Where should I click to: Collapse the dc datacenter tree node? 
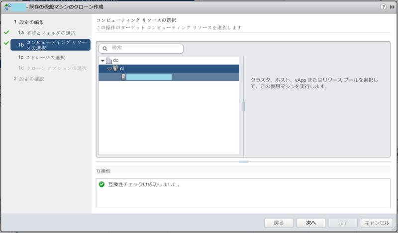pos(102,61)
